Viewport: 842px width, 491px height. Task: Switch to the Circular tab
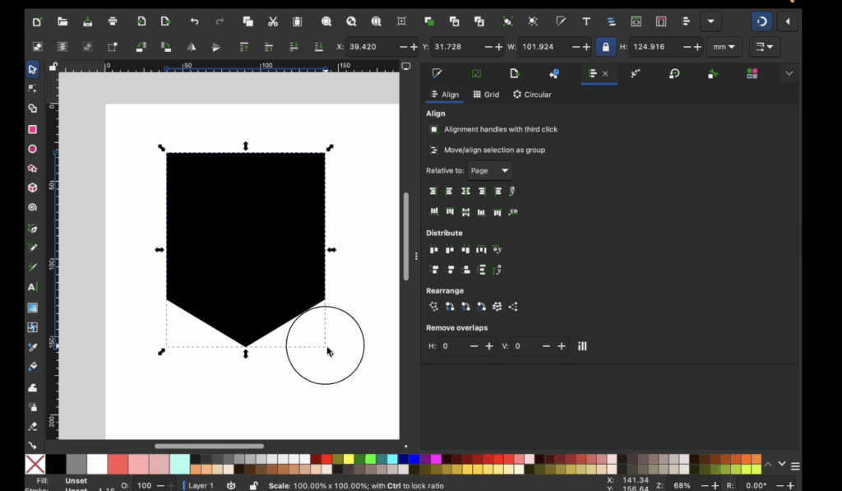(532, 95)
